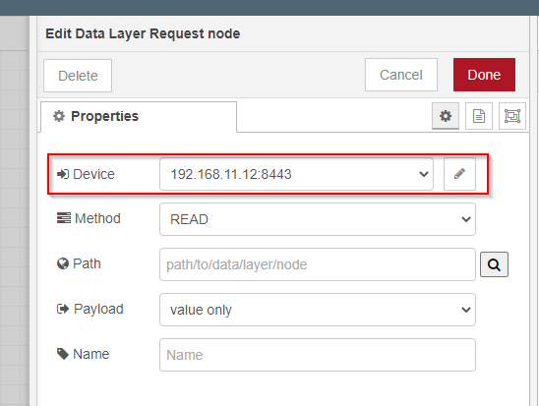Click the Path globe icon

click(63, 263)
